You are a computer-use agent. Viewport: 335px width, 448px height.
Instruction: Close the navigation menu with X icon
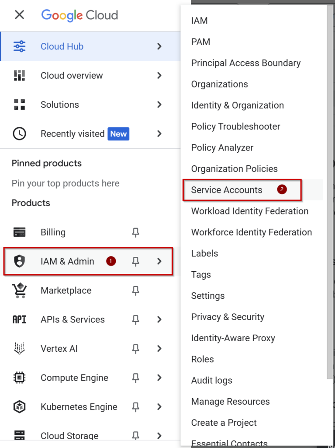pos(19,15)
